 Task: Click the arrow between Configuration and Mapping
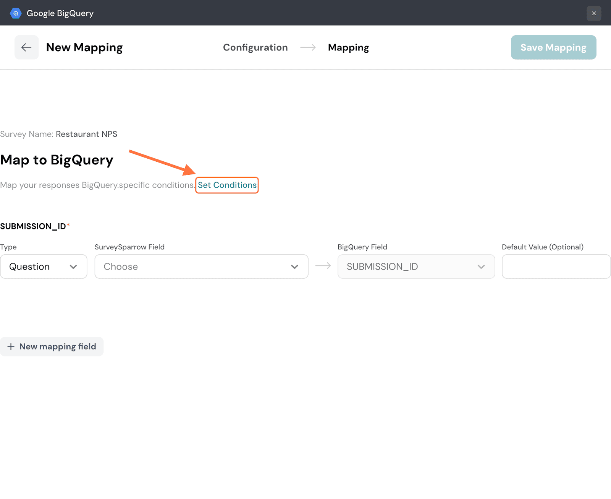pos(308,47)
